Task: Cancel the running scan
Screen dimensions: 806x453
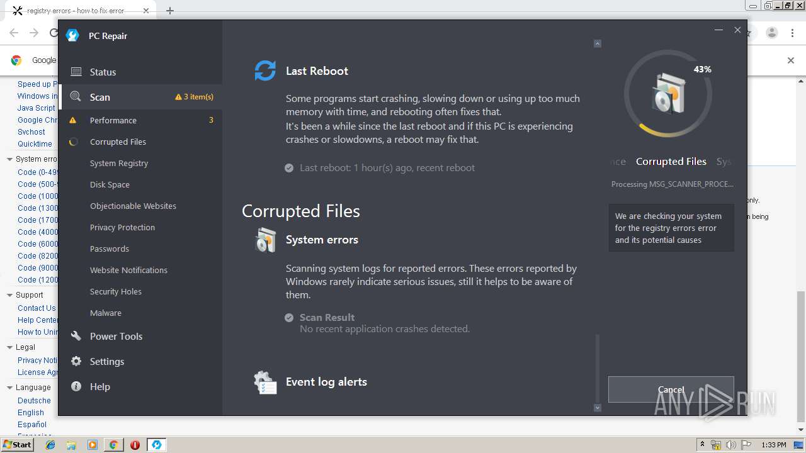Action: click(671, 389)
